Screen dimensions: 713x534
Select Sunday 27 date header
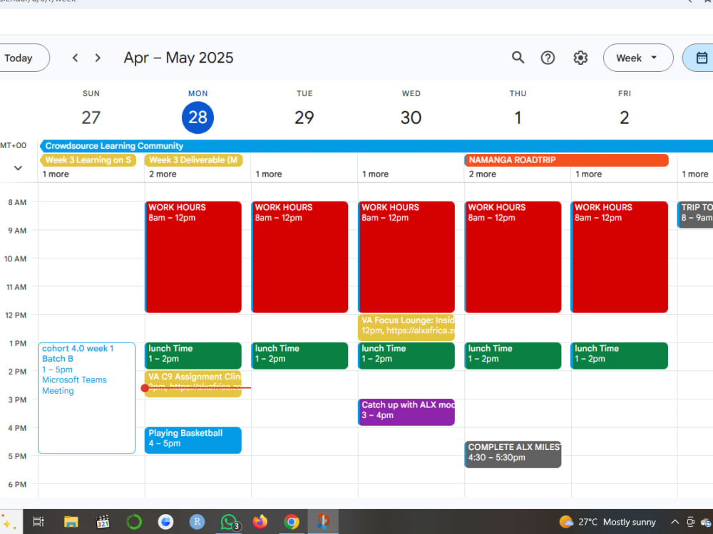[x=91, y=117]
